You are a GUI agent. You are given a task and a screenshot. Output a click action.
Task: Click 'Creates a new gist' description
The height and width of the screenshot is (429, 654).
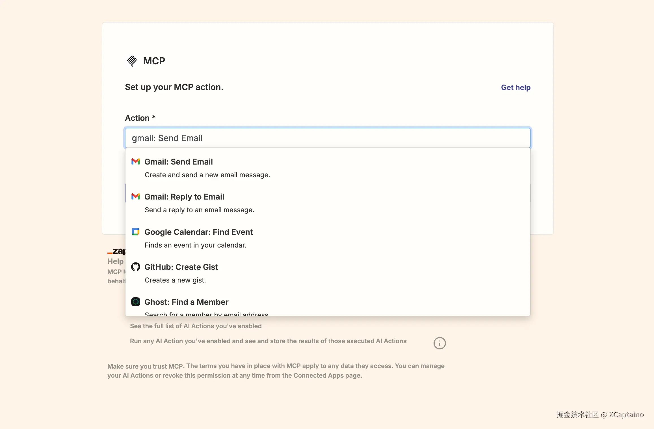pos(175,280)
